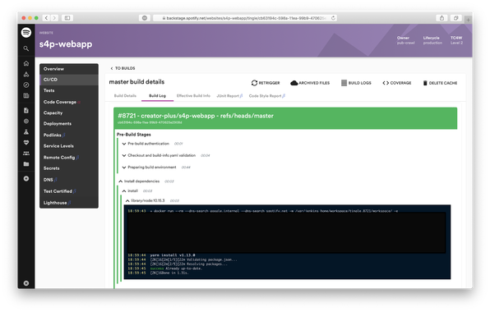This screenshot has width=490, height=312.
Task: Open the Effective Build Info tab
Action: coord(193,96)
